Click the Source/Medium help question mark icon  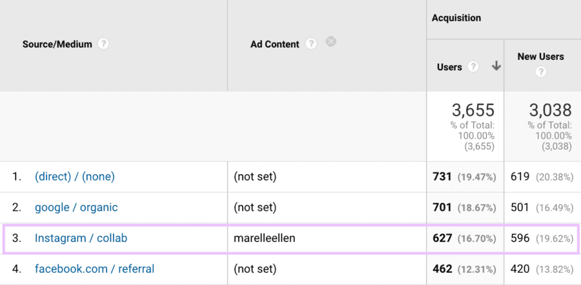coord(103,44)
